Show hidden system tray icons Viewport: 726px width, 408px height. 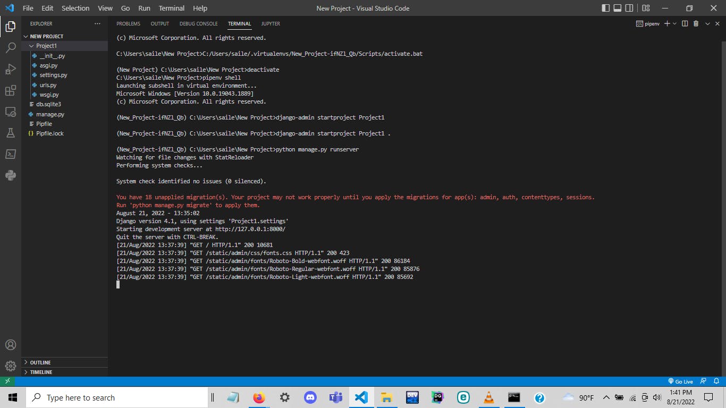(606, 397)
